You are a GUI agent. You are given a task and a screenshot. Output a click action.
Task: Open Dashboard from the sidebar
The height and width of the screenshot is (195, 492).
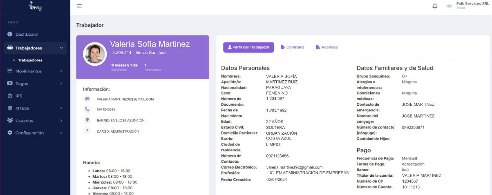(x=26, y=34)
